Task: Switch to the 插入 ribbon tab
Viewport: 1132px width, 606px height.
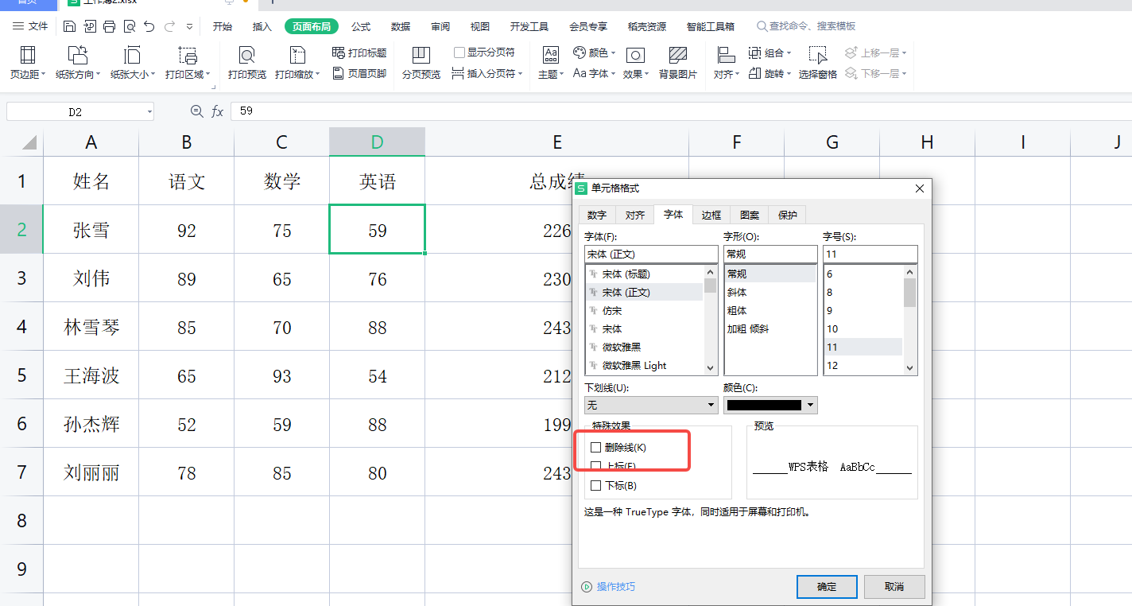Action: pos(262,26)
